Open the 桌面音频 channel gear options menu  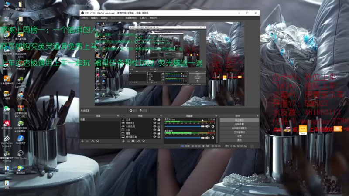tap(213, 138)
